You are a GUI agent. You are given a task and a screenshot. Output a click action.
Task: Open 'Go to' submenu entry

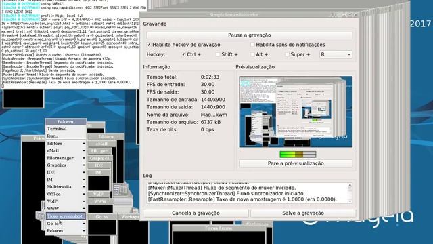pyautogui.click(x=66, y=224)
